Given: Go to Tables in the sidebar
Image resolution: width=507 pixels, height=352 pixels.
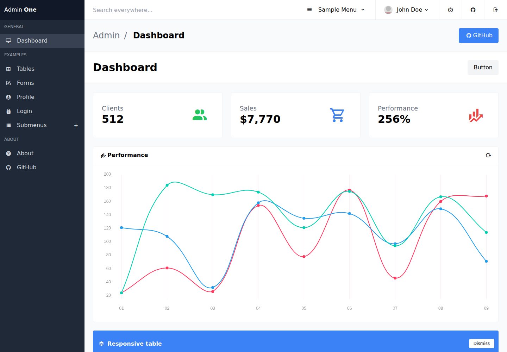Looking at the screenshot, I should coord(42,69).
